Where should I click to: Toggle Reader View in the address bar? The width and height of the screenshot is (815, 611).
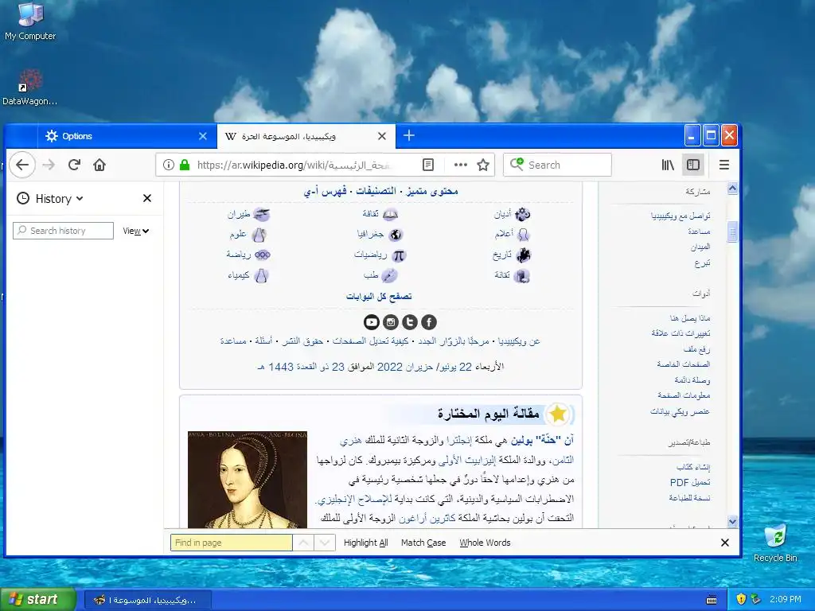click(x=427, y=165)
